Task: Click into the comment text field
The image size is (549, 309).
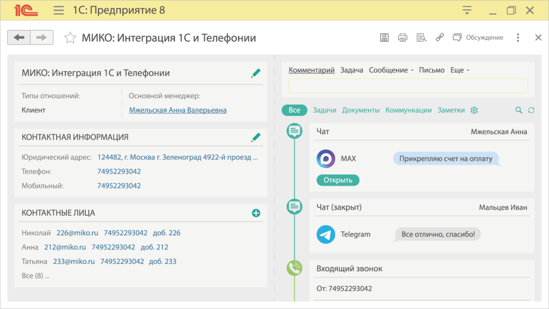Action: point(407,86)
